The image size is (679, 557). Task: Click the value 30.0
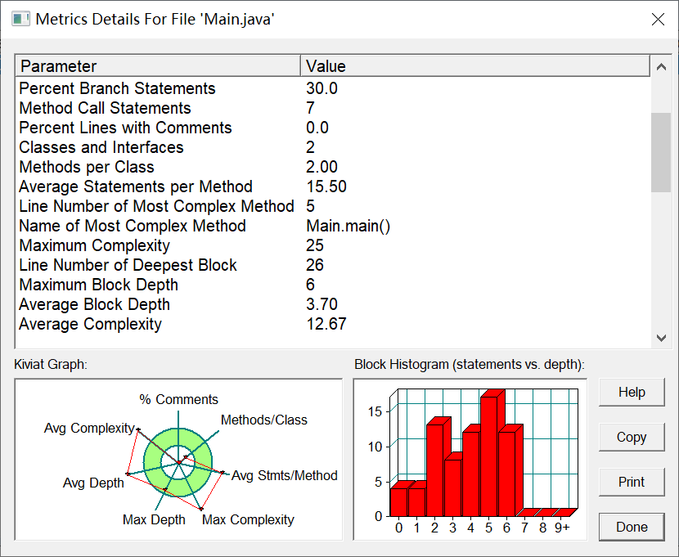coord(322,88)
